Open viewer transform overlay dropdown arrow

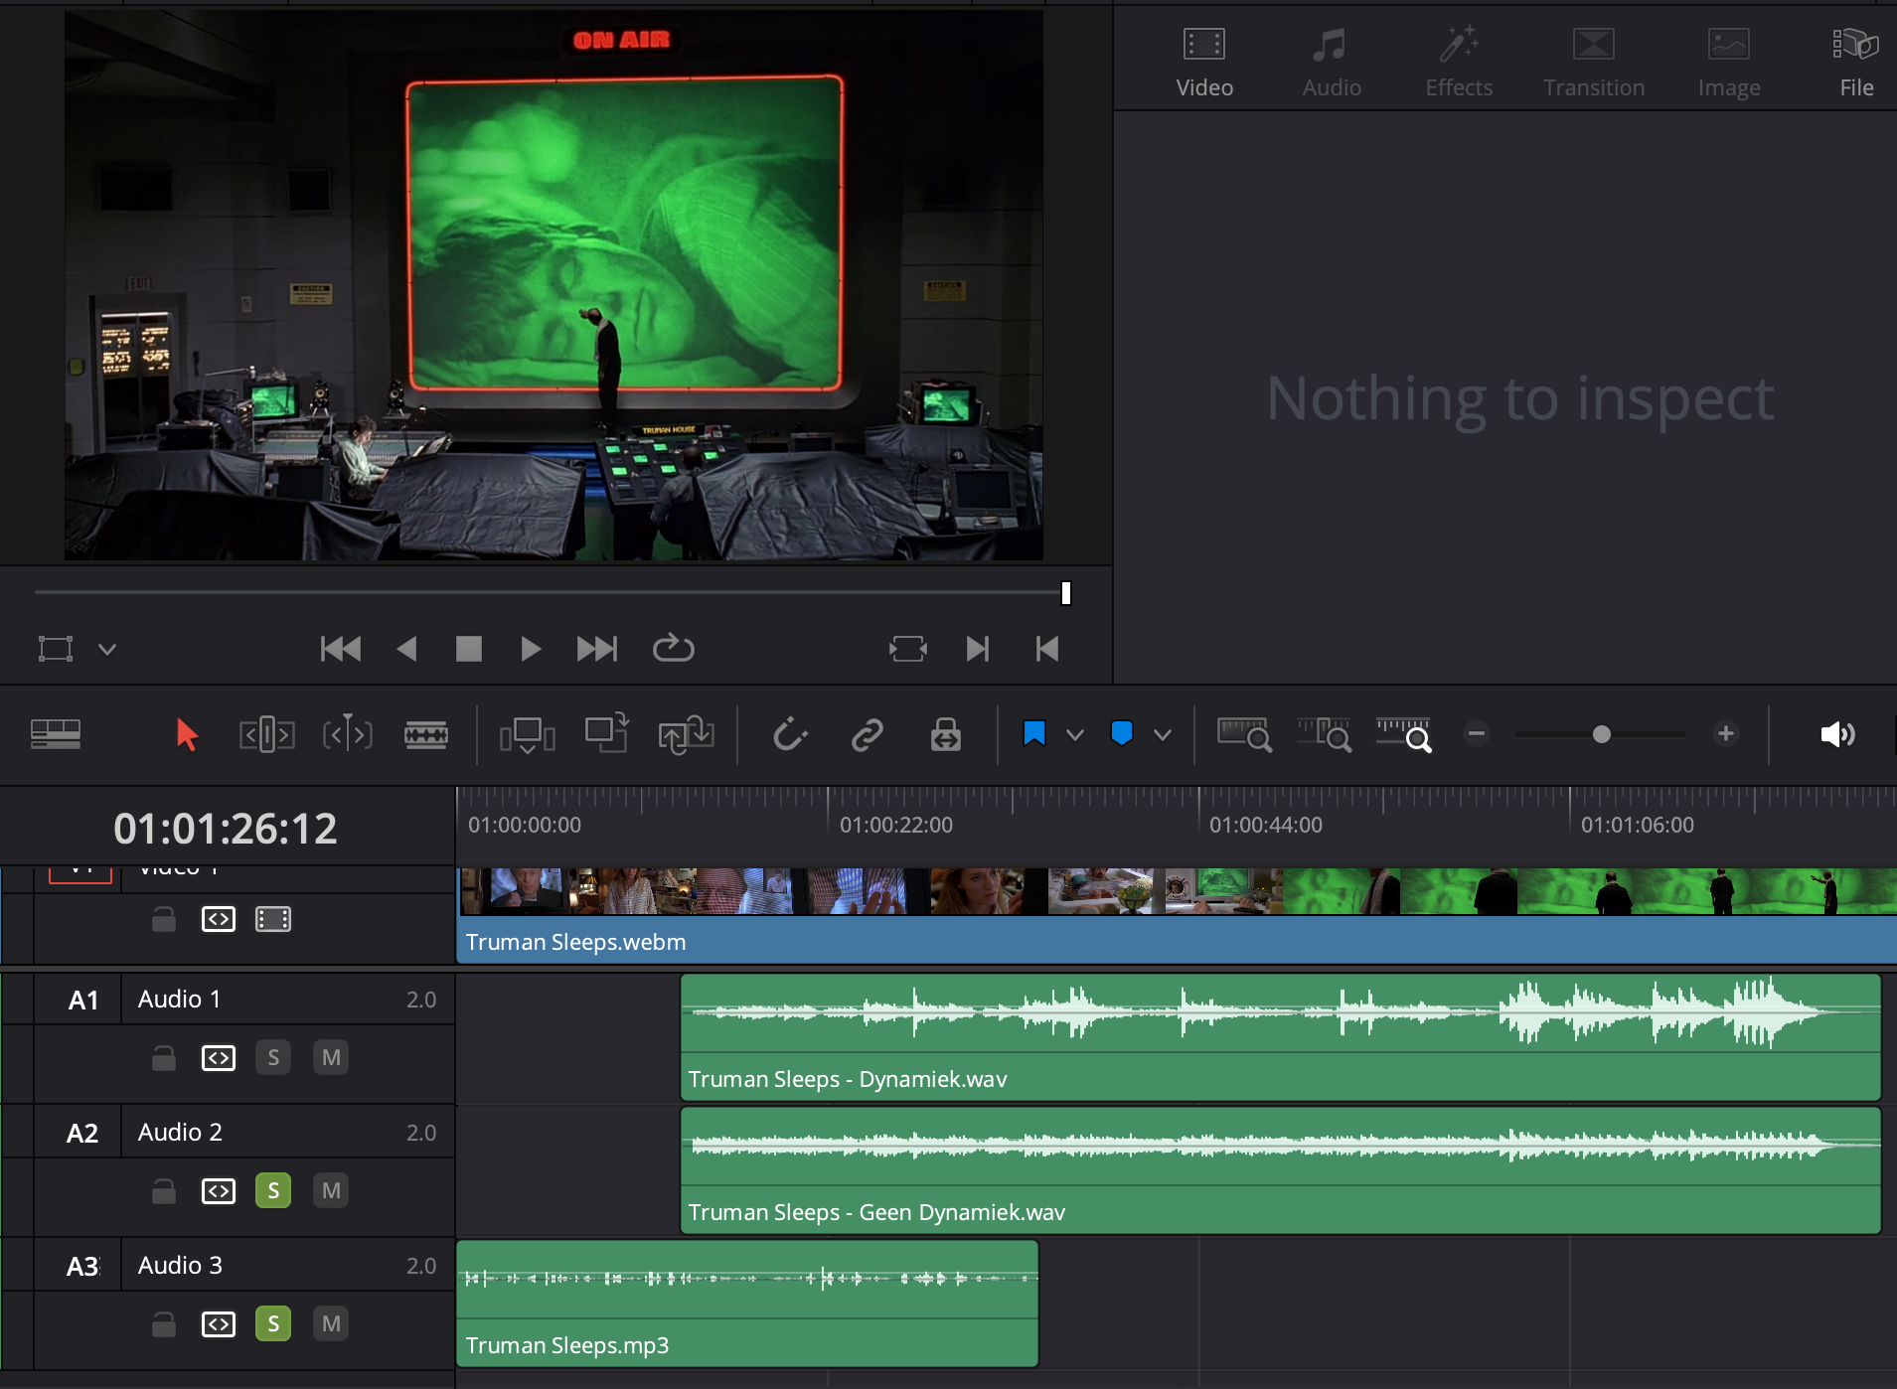[107, 650]
